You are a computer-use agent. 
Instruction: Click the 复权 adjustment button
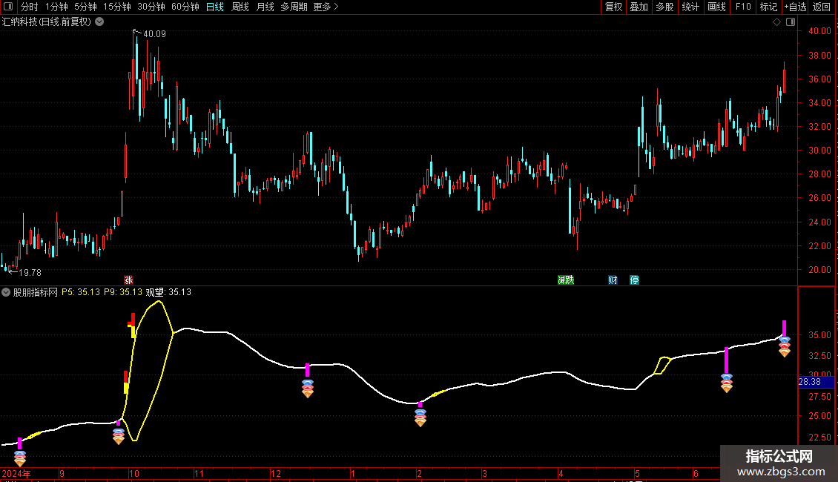point(613,7)
